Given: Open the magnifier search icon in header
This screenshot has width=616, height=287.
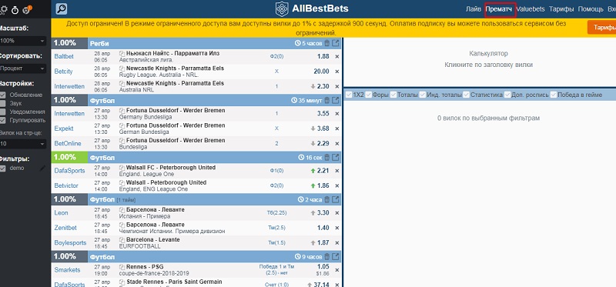Looking at the screenshot, I should pyautogui.click(x=62, y=8).
